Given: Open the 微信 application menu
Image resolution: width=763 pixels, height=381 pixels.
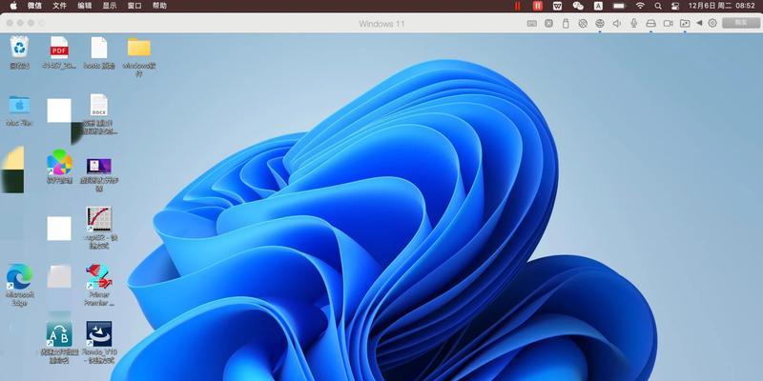Looking at the screenshot, I should click(x=34, y=6).
